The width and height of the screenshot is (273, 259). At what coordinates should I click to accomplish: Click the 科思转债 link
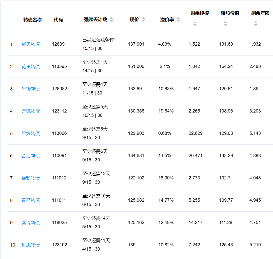31,245
